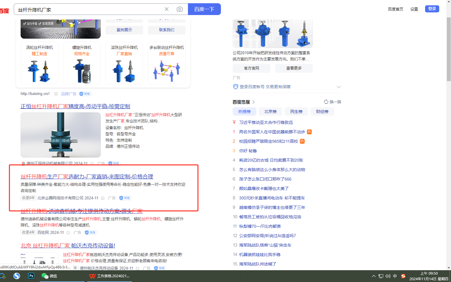451x282 pixels.
Task: Open the taskbar clock showing 上午 09:50
Action: (429, 276)
